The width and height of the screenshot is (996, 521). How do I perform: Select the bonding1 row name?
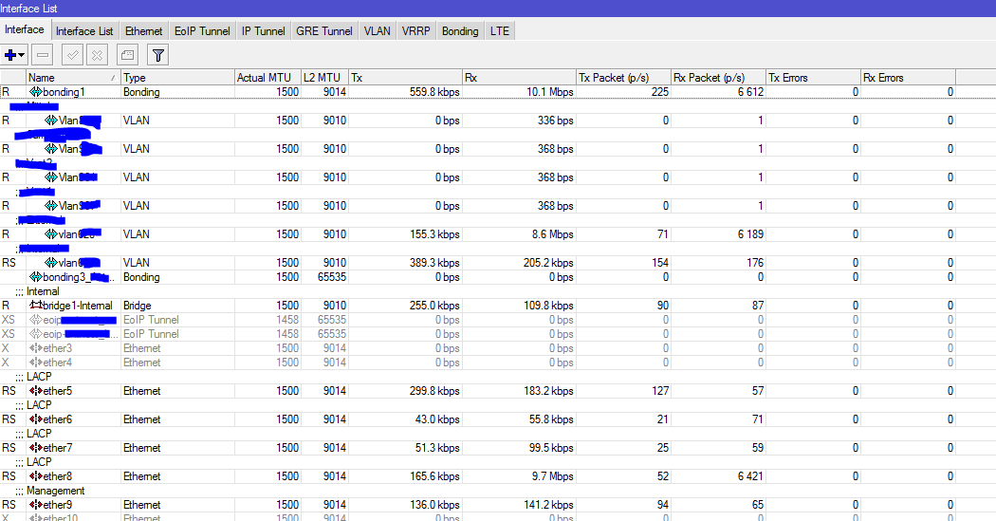(65, 92)
